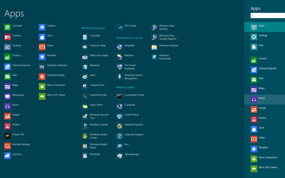Screen dimensions: 285x178
Task: Launch Notepad icon
Action: click(85, 67)
